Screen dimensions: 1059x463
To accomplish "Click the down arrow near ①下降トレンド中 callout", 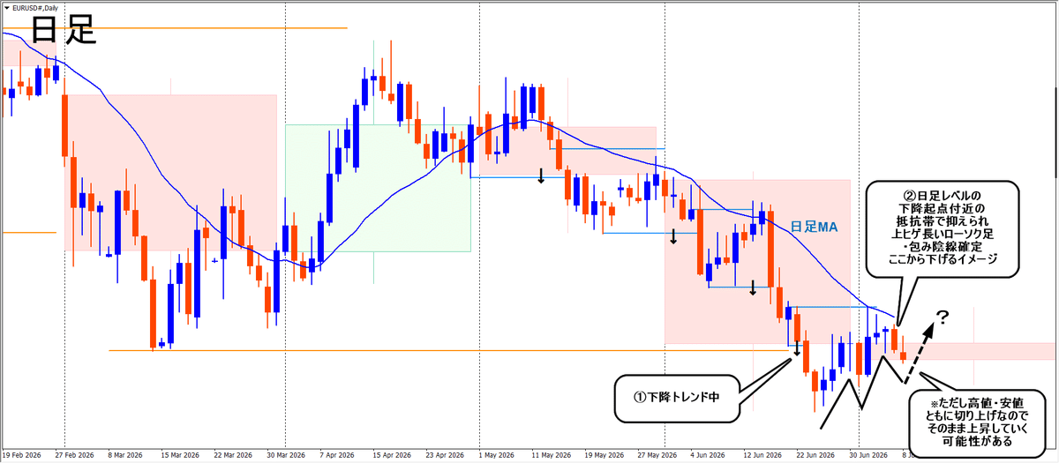I will tap(797, 348).
